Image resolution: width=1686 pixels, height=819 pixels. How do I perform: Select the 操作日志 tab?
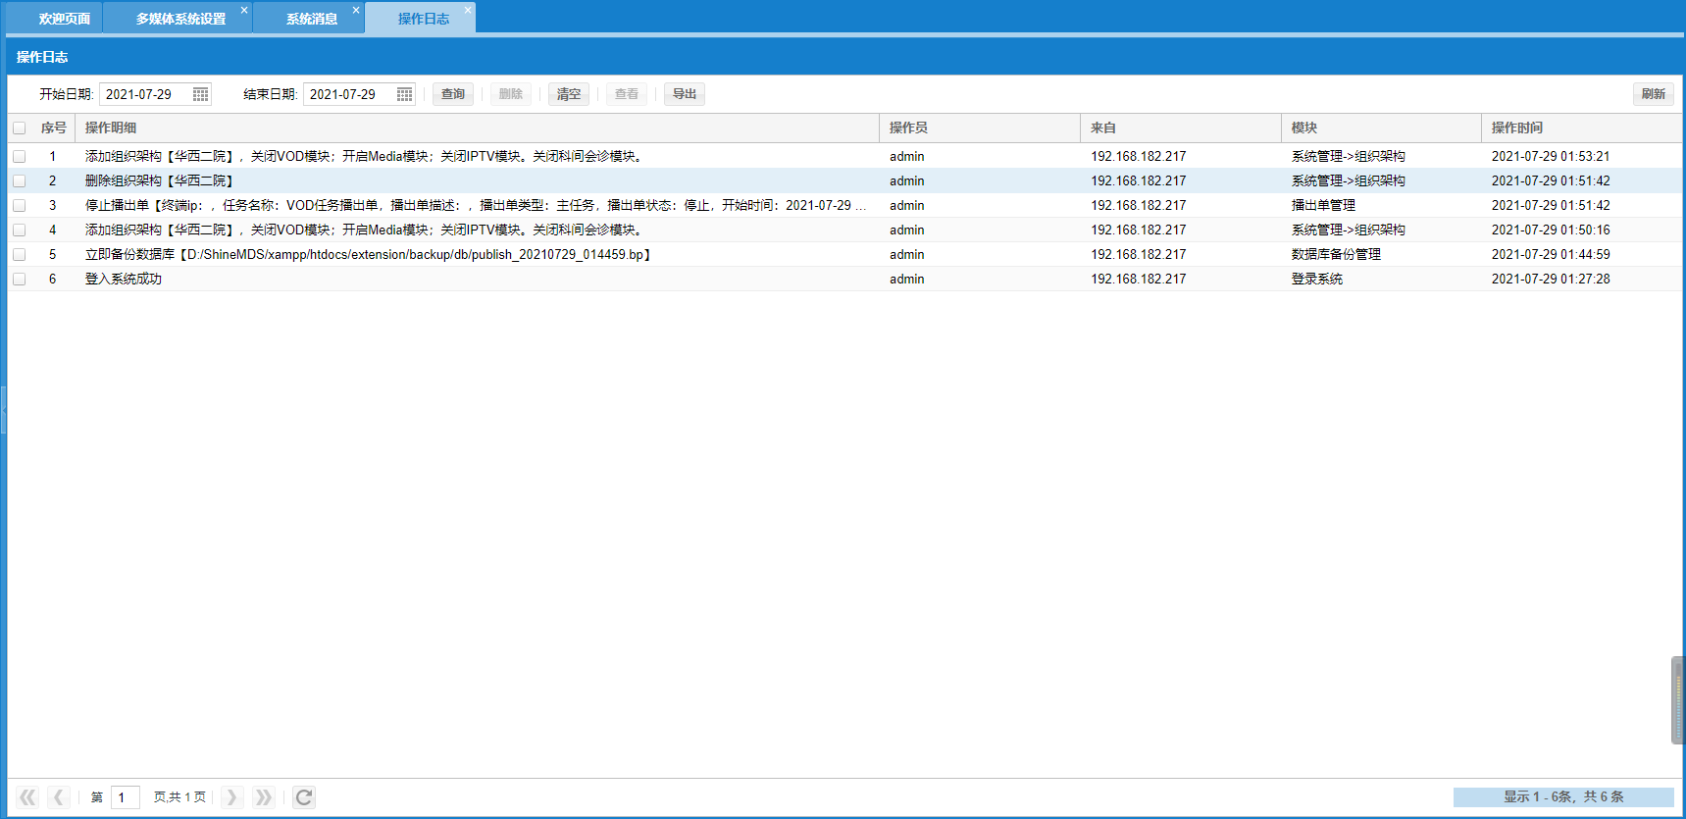point(423,19)
